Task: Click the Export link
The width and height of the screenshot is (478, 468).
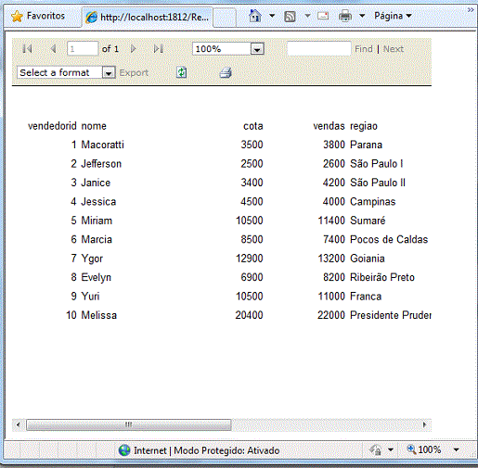Action: [134, 73]
